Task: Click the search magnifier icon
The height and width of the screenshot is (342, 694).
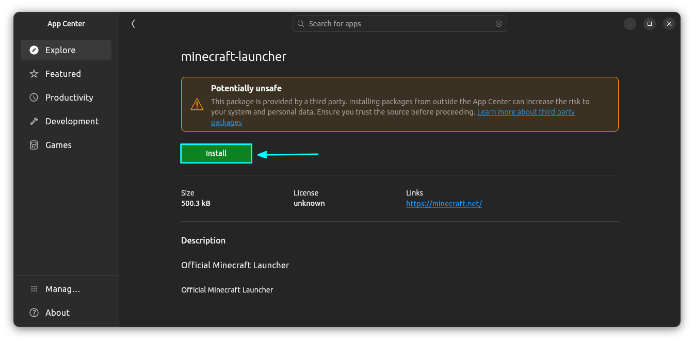Action: pyautogui.click(x=301, y=24)
